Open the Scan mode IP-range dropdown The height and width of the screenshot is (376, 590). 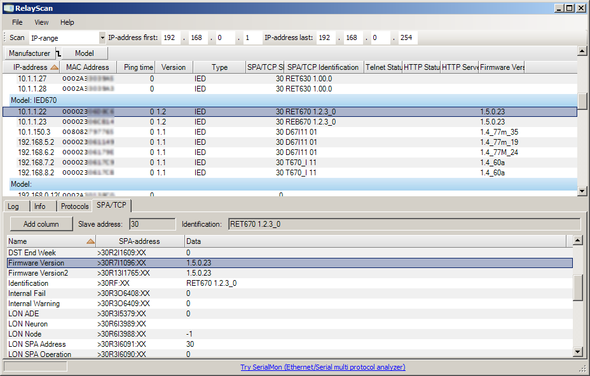coord(102,37)
